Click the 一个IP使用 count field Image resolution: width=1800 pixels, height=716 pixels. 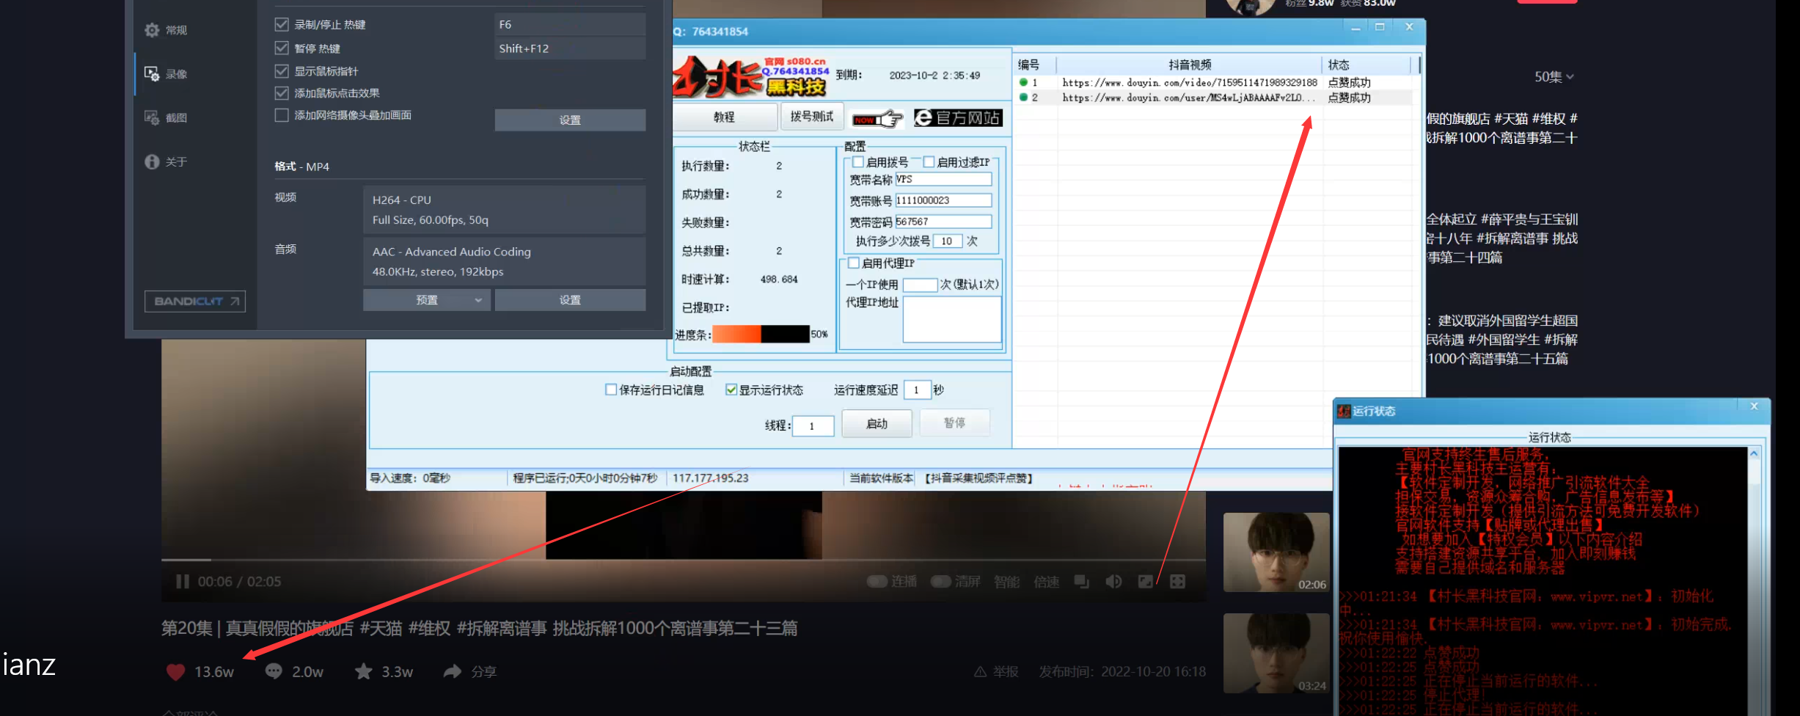point(921,285)
